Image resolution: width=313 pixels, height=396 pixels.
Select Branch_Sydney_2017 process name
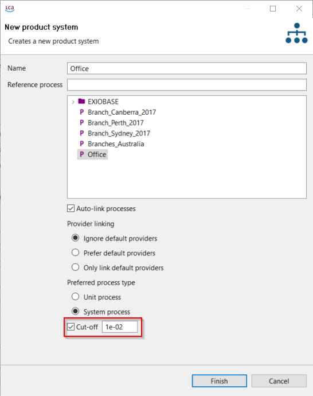tap(119, 133)
